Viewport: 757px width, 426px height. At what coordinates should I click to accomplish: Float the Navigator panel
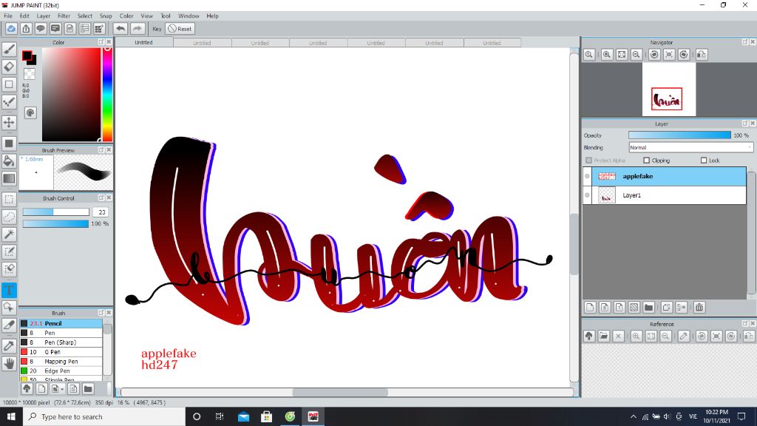[x=745, y=42]
